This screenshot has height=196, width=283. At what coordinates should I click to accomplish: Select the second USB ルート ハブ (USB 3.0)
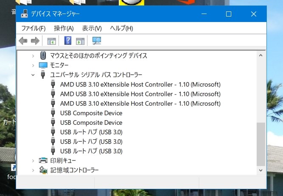pos(91,142)
